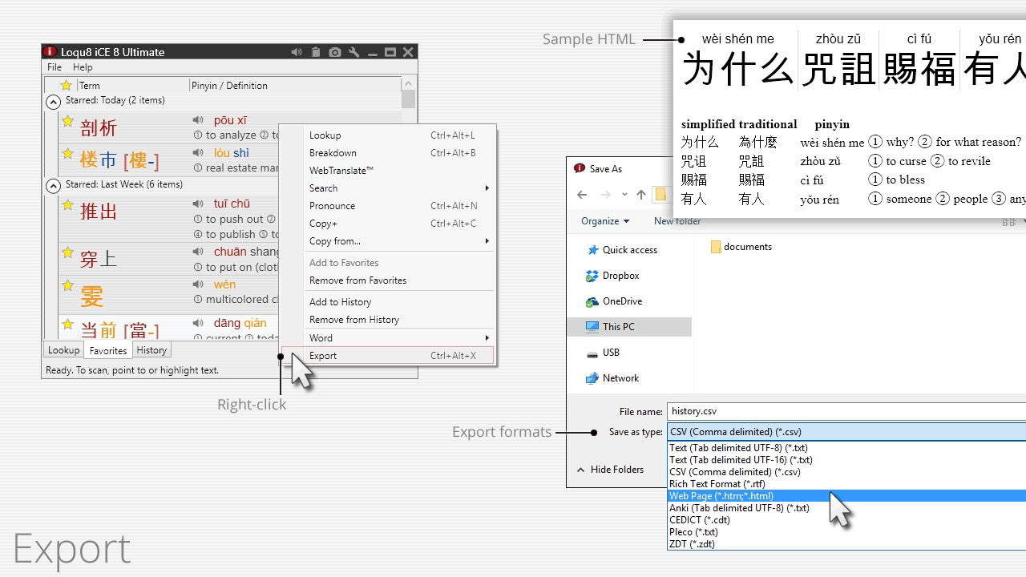The height and width of the screenshot is (577, 1026).
Task: Click the Loqu8 red app icon in title bar
Action: 50,52
